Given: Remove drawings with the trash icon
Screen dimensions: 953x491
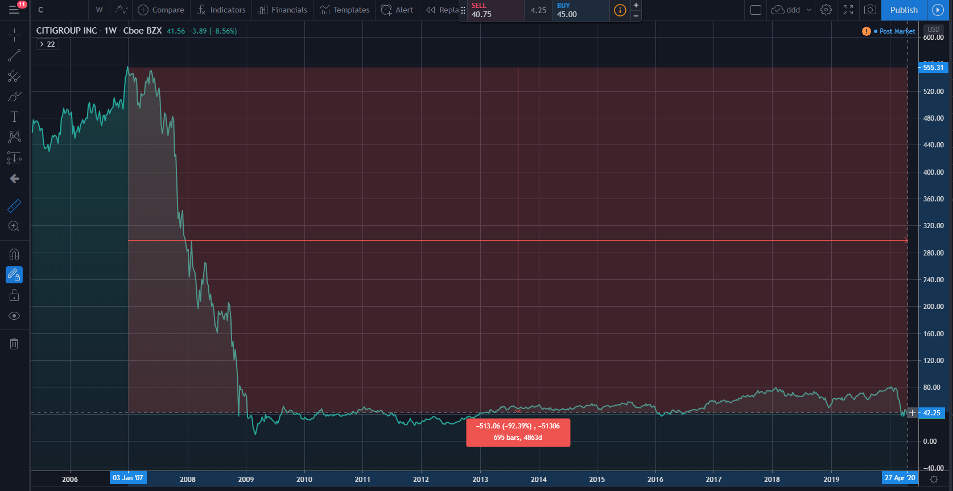Looking at the screenshot, I should point(14,344).
